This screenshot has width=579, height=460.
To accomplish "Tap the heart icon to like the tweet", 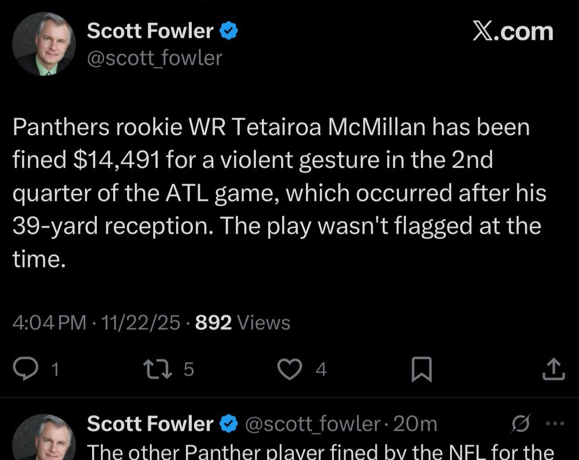I will pos(291,367).
